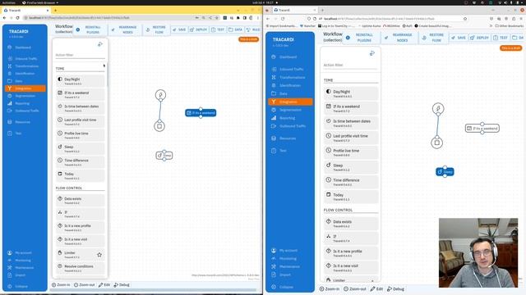Select If its a weekend in left window list
Viewport: 526px width, 295px height.
tap(81, 94)
